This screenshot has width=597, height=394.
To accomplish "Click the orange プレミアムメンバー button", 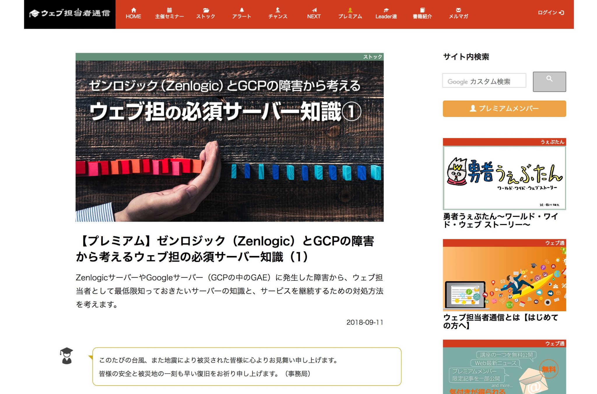I will click(x=504, y=109).
